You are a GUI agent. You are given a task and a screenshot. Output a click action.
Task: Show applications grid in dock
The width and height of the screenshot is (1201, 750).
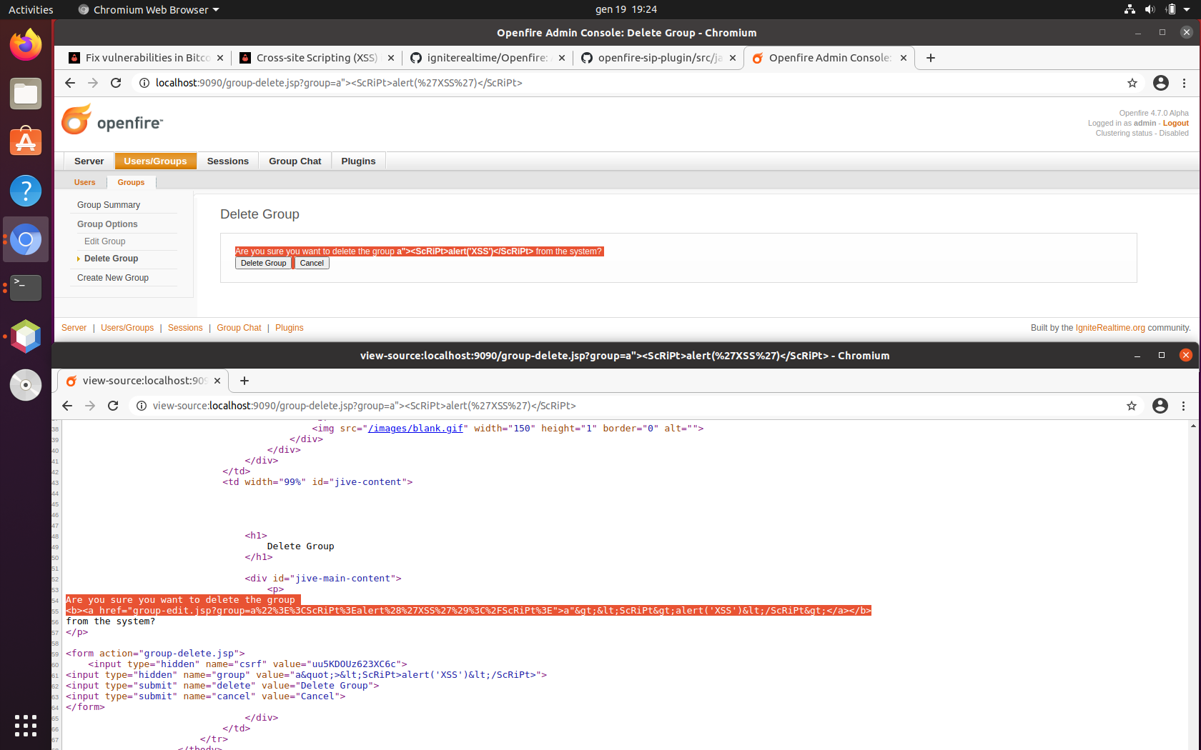(x=26, y=725)
